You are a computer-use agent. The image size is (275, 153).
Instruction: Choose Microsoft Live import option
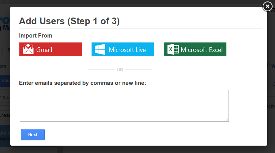[123, 49]
